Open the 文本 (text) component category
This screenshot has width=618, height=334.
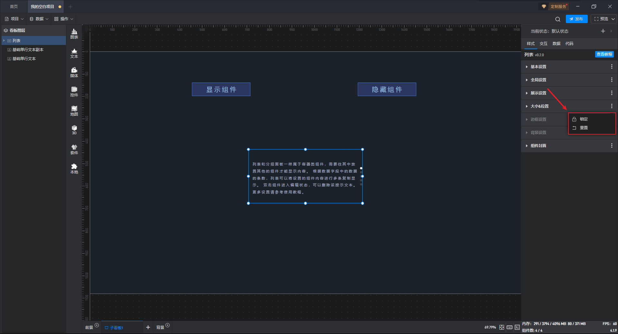(x=74, y=53)
